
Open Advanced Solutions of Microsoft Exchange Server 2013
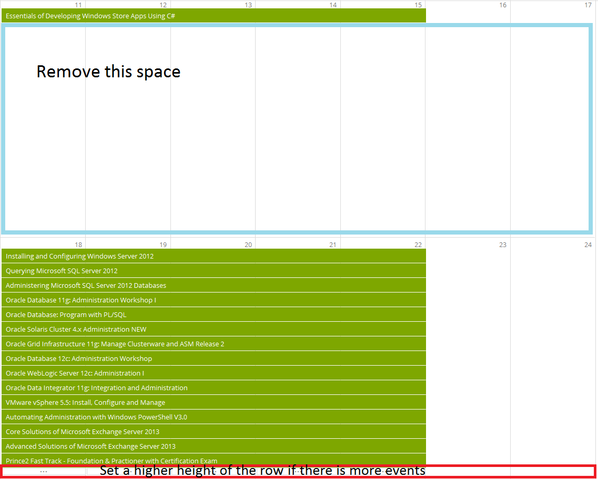(214, 446)
